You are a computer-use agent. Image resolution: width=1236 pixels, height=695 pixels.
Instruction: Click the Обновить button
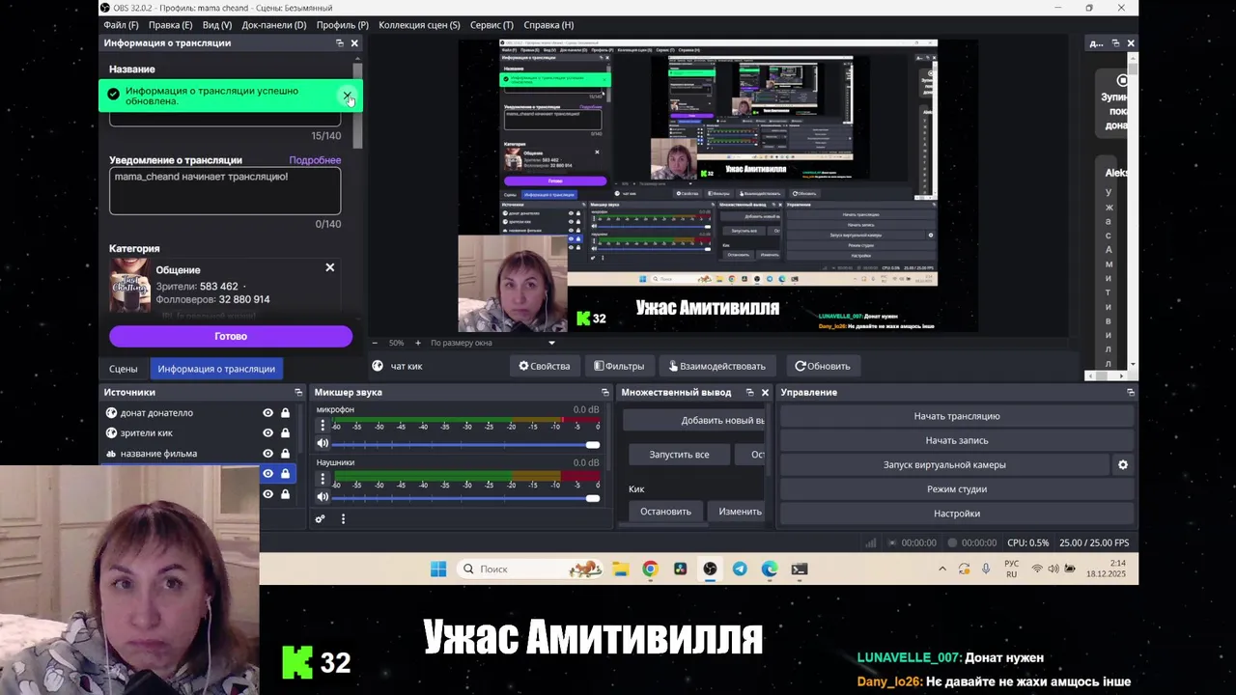[x=823, y=366]
